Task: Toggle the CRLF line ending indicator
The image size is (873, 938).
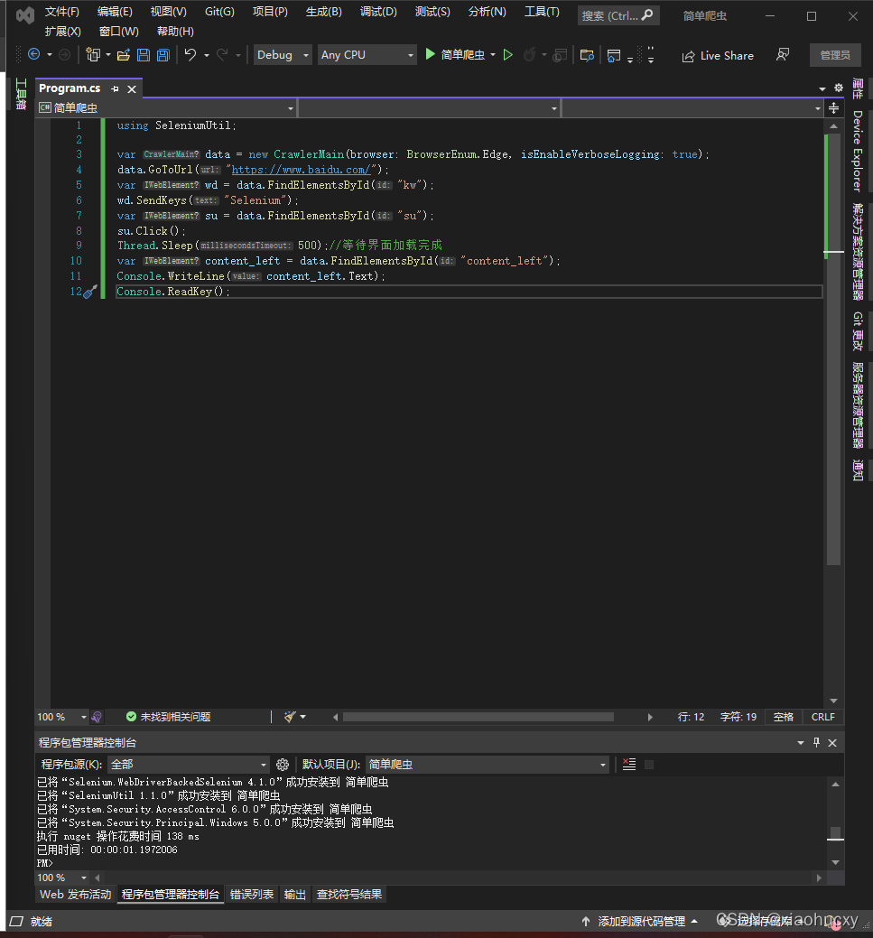Action: 822,717
